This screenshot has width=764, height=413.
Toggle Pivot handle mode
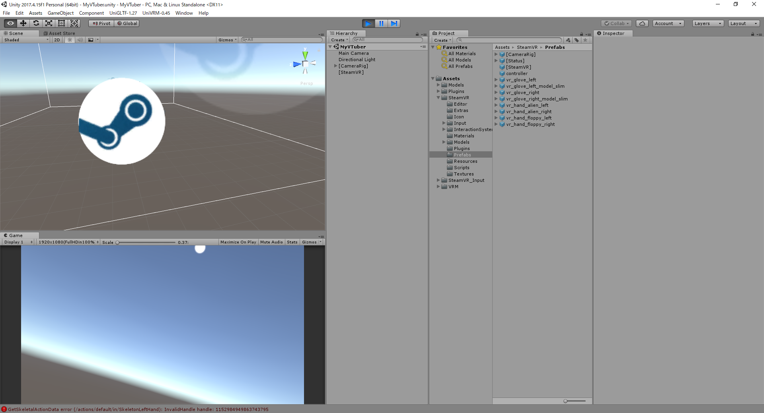pyautogui.click(x=101, y=23)
